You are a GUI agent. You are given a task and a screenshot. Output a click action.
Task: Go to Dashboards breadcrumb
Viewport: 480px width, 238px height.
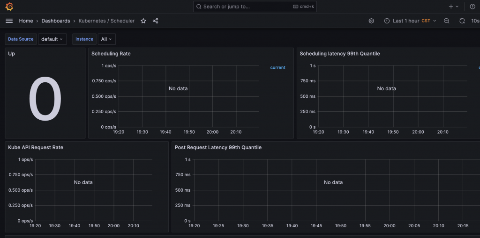56,21
